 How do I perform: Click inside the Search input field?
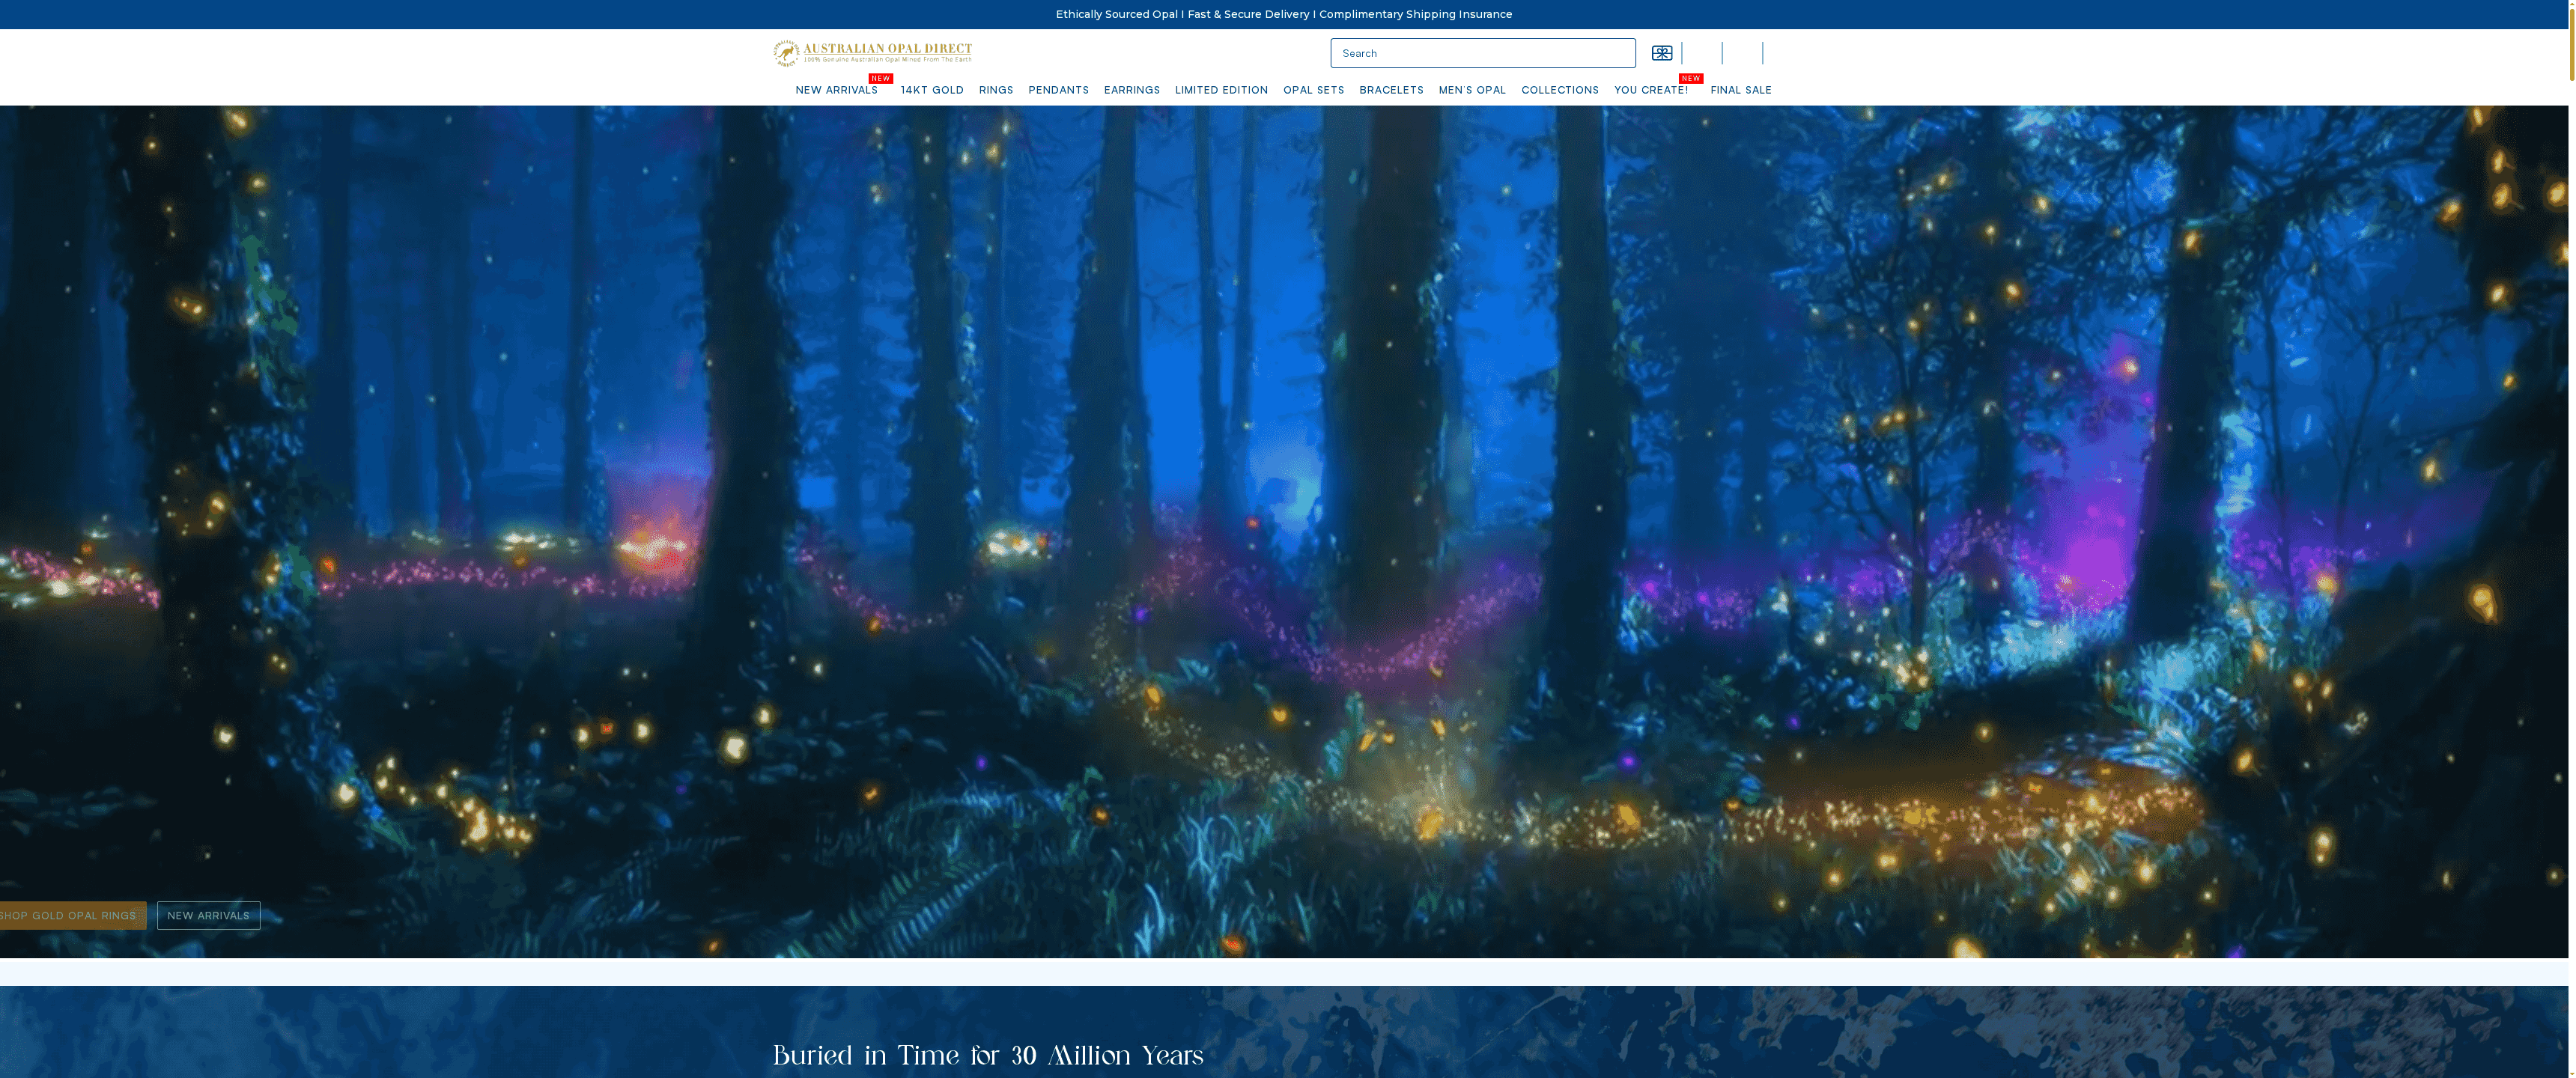point(1483,53)
